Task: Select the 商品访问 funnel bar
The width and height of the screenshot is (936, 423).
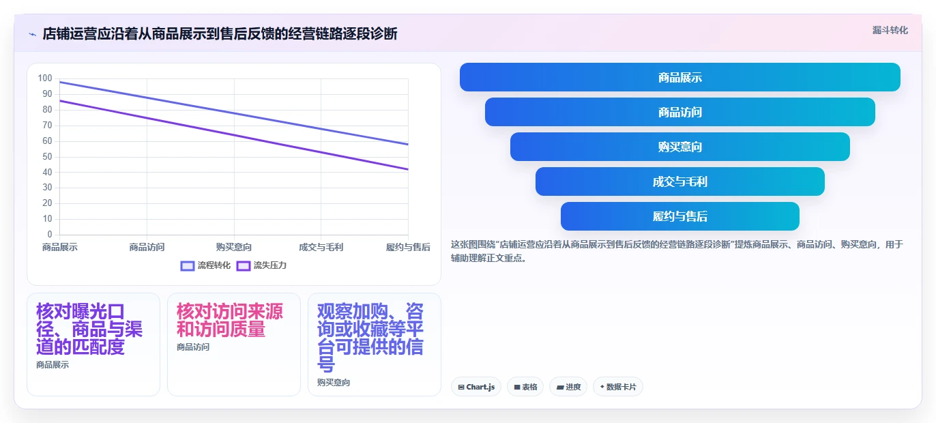Action: click(680, 112)
